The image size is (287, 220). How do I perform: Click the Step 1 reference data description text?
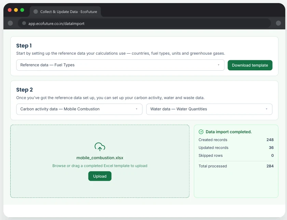click(x=121, y=53)
